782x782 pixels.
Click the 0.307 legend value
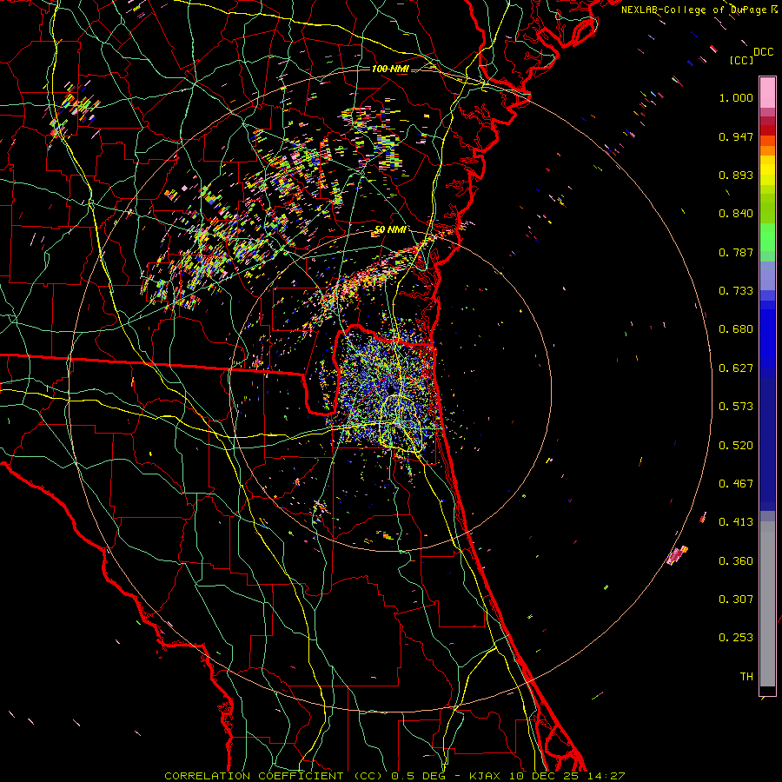point(736,600)
